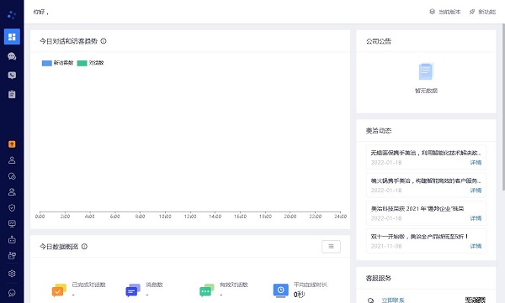Click info icon beside 今日对话和访客趋势

point(104,41)
